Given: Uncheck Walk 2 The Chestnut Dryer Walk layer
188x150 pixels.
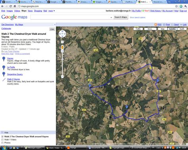Looking at the screenshot, I should (2, 137).
